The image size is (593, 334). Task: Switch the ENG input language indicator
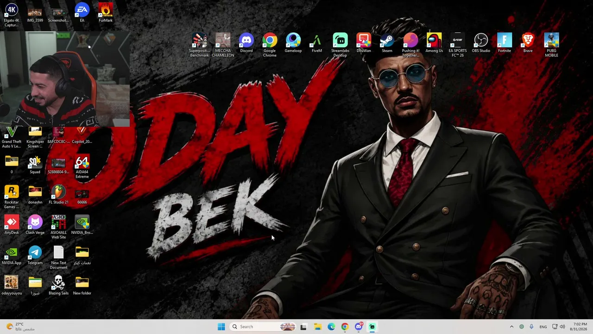pos(543,327)
